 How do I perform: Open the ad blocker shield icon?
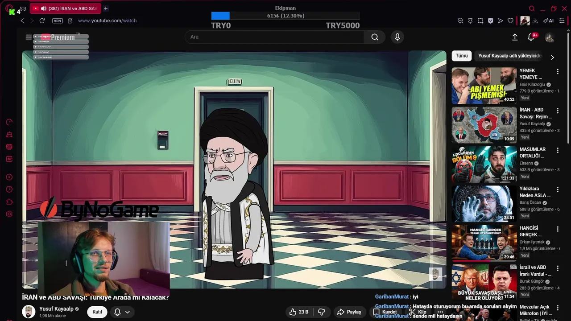point(491,21)
